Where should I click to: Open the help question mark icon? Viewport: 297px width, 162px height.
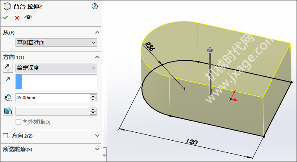point(95,6)
